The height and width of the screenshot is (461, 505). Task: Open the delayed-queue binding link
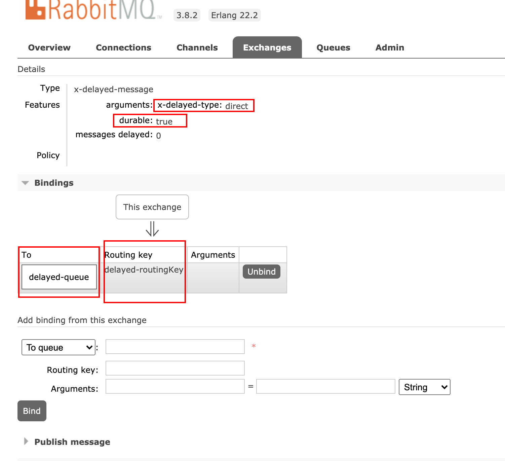pos(59,277)
